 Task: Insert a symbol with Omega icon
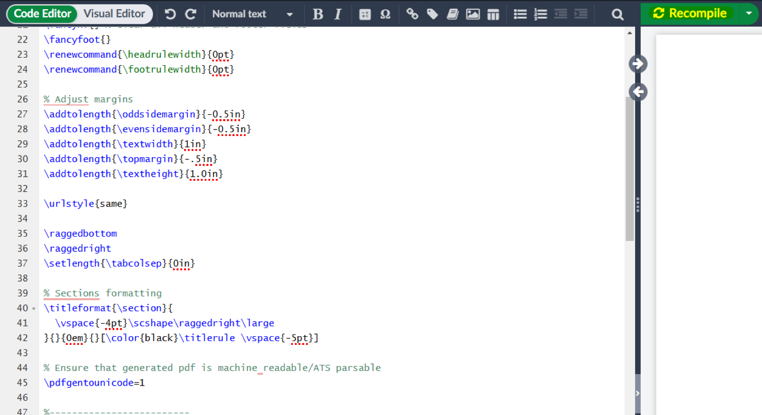tap(385, 15)
